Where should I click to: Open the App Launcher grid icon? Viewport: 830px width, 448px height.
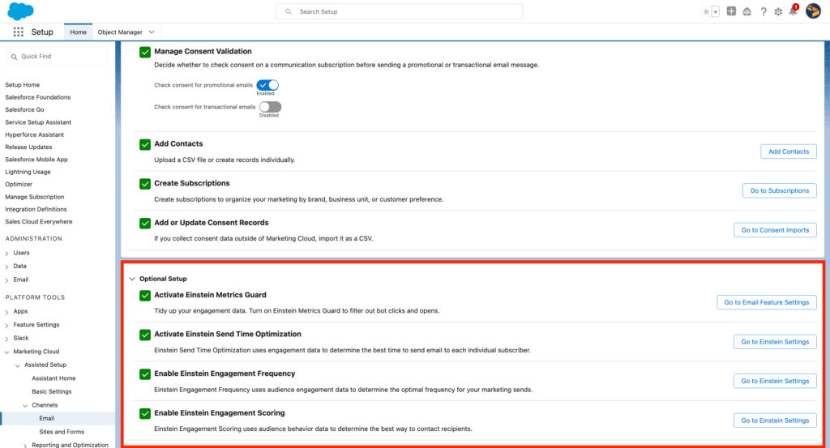pyautogui.click(x=19, y=32)
